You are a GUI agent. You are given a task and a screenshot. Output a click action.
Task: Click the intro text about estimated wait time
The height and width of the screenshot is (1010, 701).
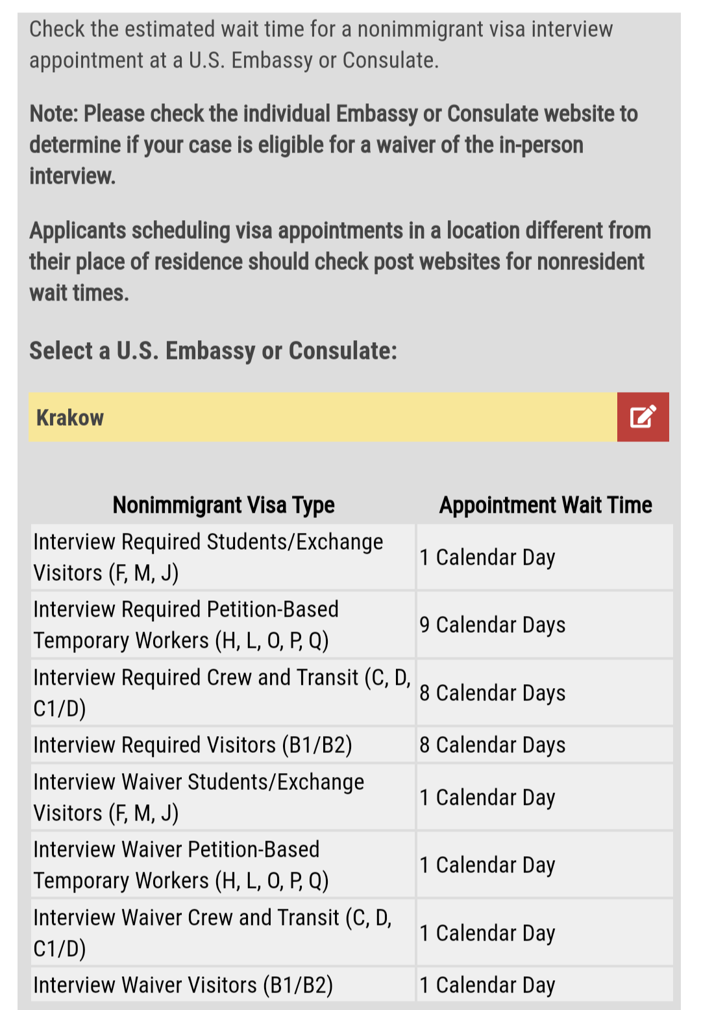pos(321,44)
